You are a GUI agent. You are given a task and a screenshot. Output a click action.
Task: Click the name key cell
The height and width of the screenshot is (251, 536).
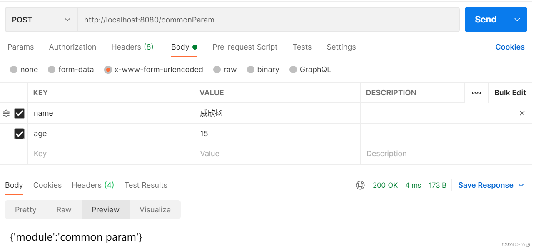click(111, 113)
